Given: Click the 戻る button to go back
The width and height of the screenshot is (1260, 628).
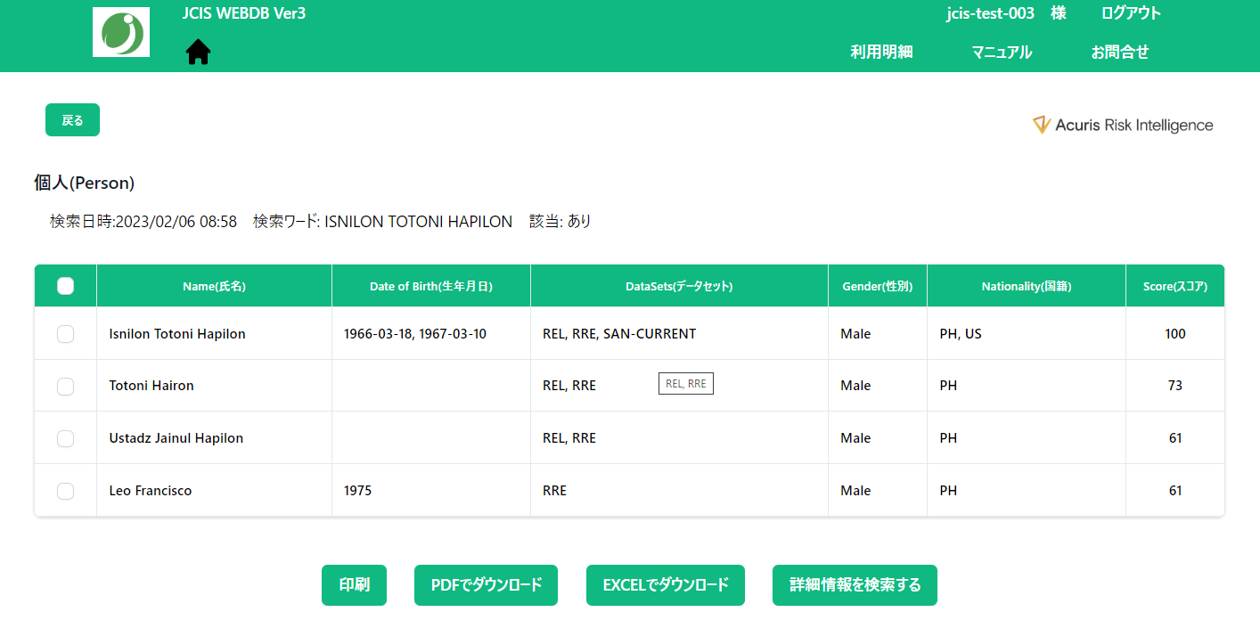Looking at the screenshot, I should tap(72, 119).
